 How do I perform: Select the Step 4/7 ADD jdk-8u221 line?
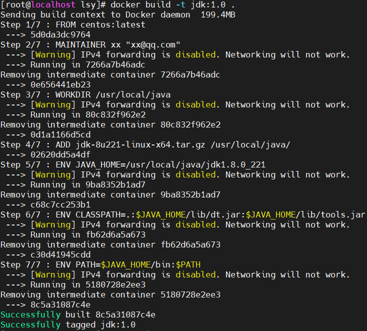coord(145,145)
